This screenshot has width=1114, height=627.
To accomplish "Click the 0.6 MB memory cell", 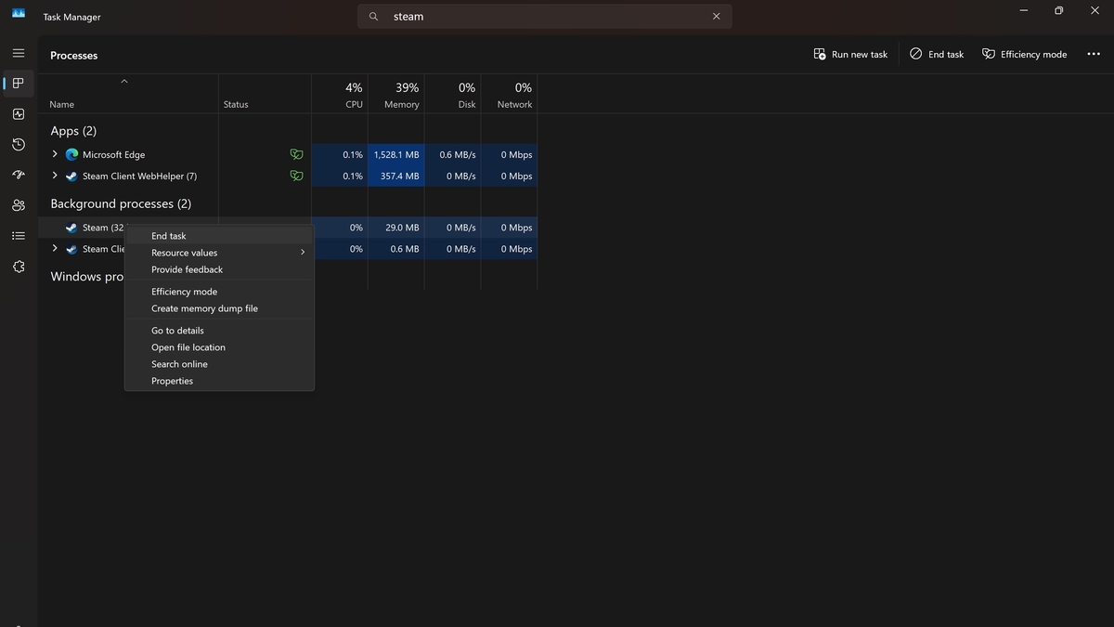I will [x=396, y=249].
